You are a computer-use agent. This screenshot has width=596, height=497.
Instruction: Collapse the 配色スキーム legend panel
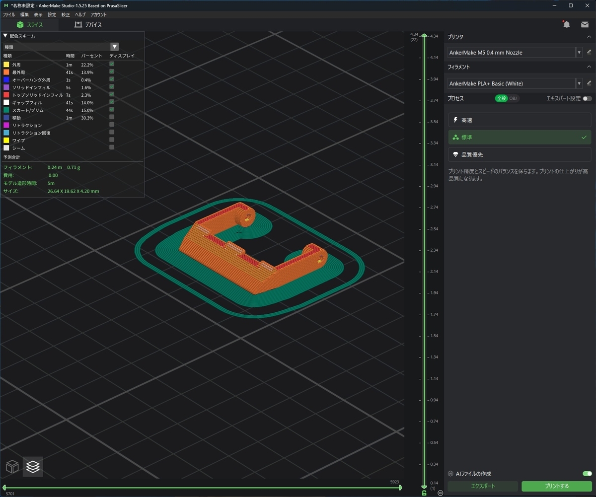coord(5,36)
